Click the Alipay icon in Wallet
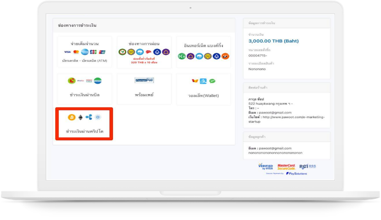 tap(203, 81)
